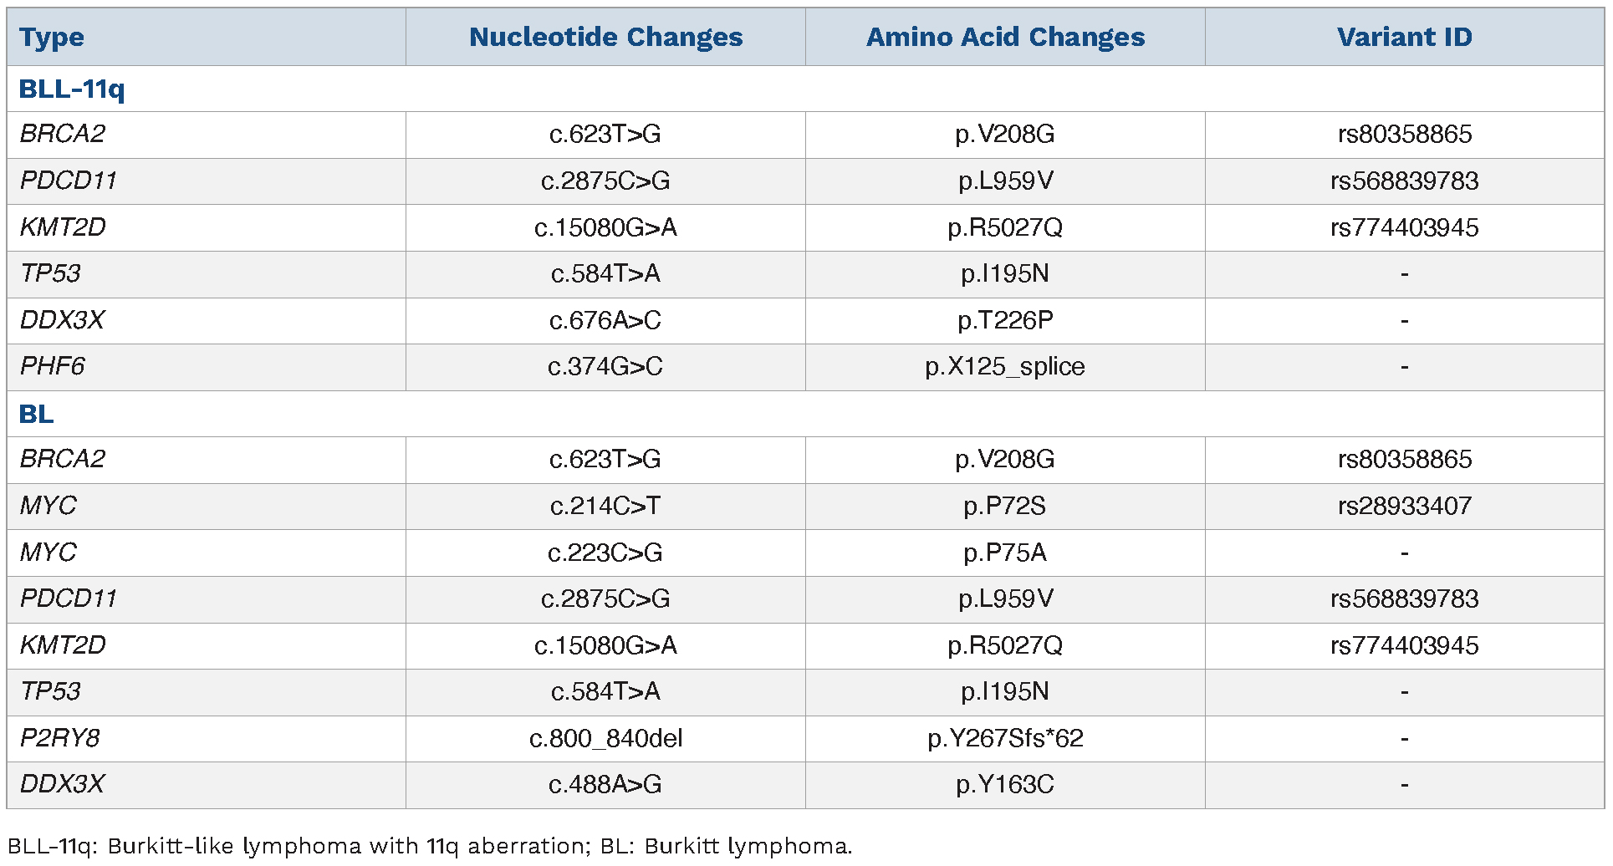
Task: Click the Variant ID column header
Action: [1404, 38]
